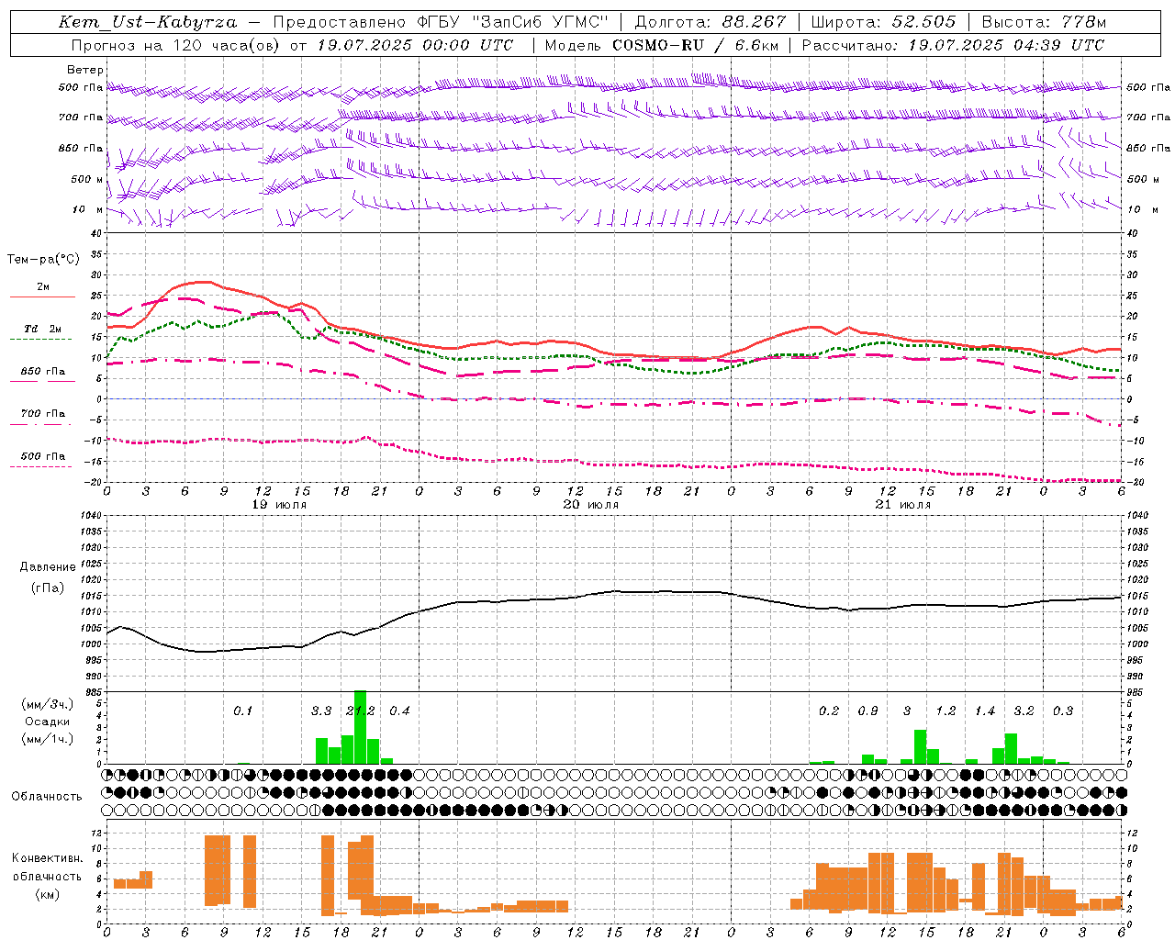Viewport: 1175px width, 940px height.
Task: Click the Td 2м dew point legend label
Action: [x=43, y=329]
